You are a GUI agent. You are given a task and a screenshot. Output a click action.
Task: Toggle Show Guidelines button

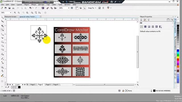click(84, 8)
